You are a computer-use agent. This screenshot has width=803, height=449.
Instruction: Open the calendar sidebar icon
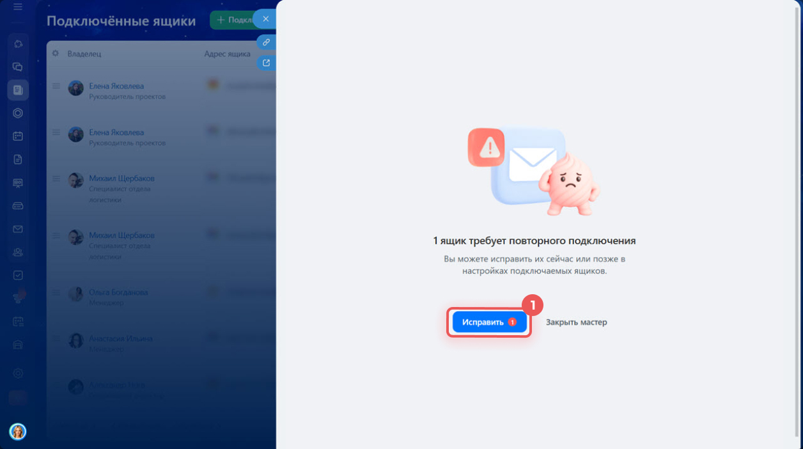(18, 136)
